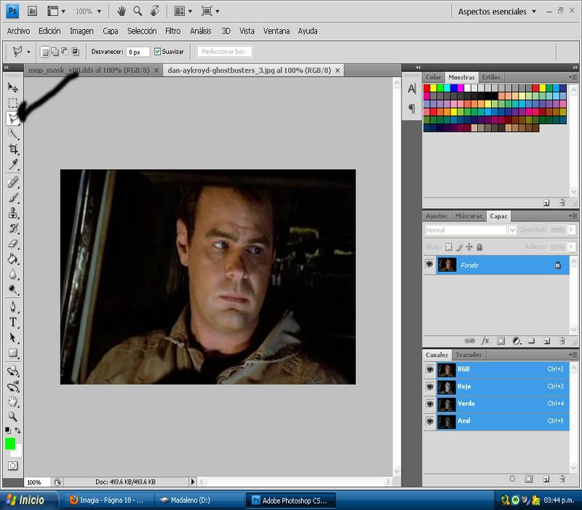
Task: Select the Eyedropper tool
Action: tap(13, 164)
